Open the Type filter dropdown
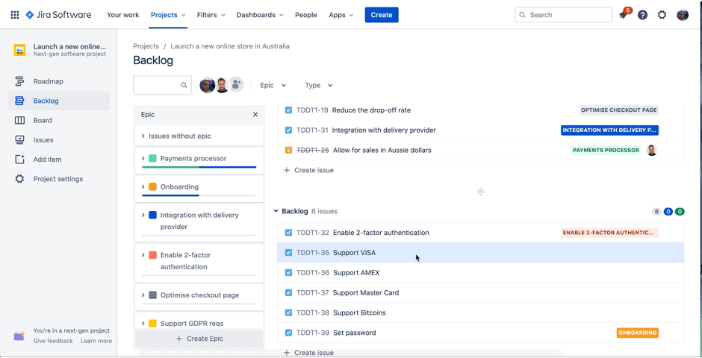 click(319, 85)
